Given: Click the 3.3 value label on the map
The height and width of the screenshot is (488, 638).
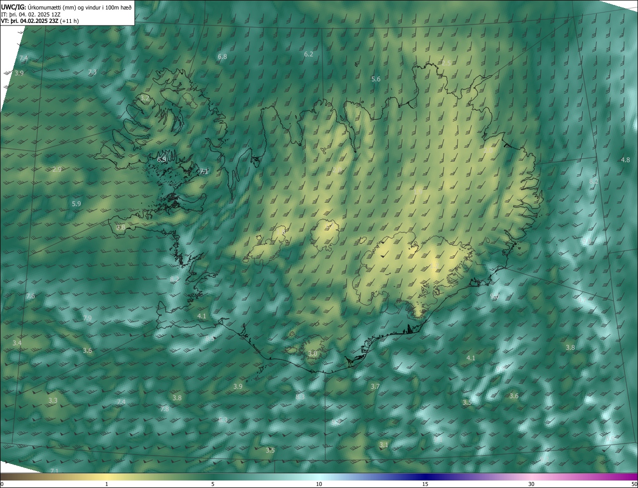Looking at the screenshot, I should tap(53, 401).
